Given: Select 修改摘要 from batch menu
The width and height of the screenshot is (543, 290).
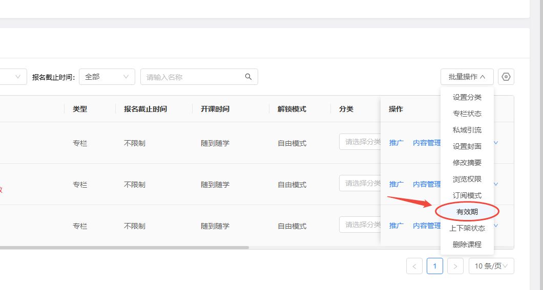Looking at the screenshot, I should pyautogui.click(x=467, y=163).
